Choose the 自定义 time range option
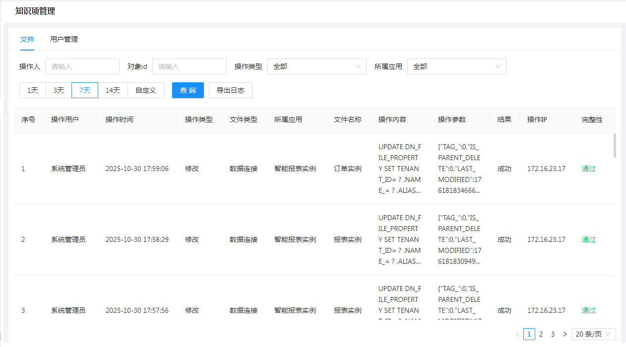 tap(146, 90)
